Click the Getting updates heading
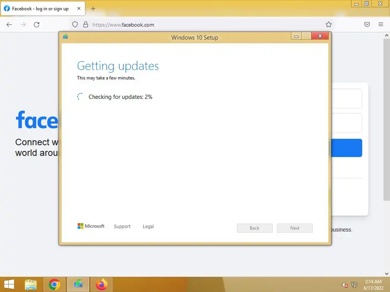390x292 pixels. [118, 66]
